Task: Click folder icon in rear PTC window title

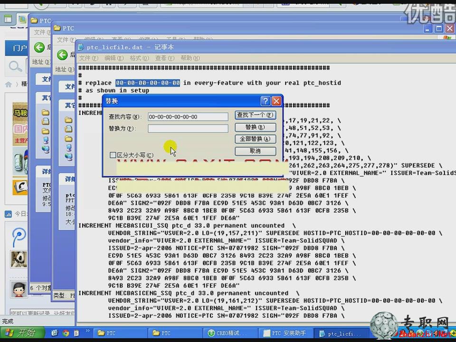Action: coord(34,20)
